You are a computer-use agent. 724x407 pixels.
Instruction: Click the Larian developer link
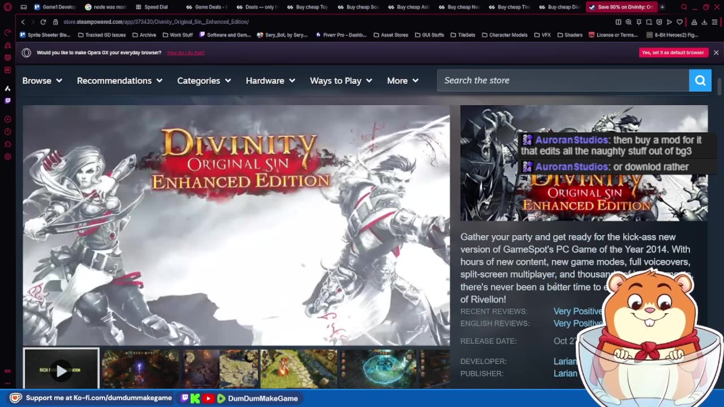tap(565, 361)
